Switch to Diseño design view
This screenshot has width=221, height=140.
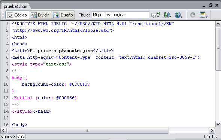pos(63,15)
